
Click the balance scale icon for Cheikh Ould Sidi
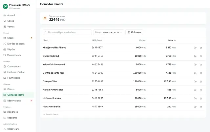click(x=201, y=56)
